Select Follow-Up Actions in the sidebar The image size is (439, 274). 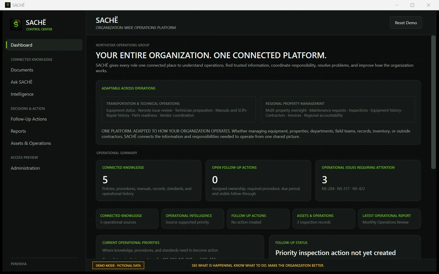[29, 119]
